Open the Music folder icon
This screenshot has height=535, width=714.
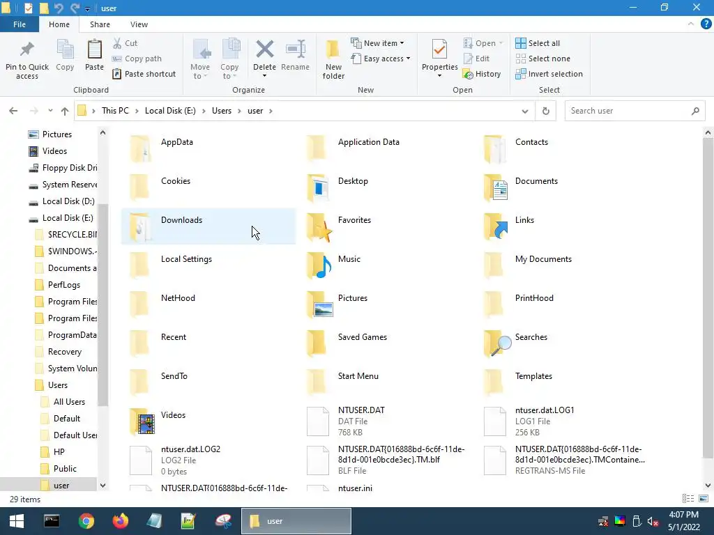point(319,265)
